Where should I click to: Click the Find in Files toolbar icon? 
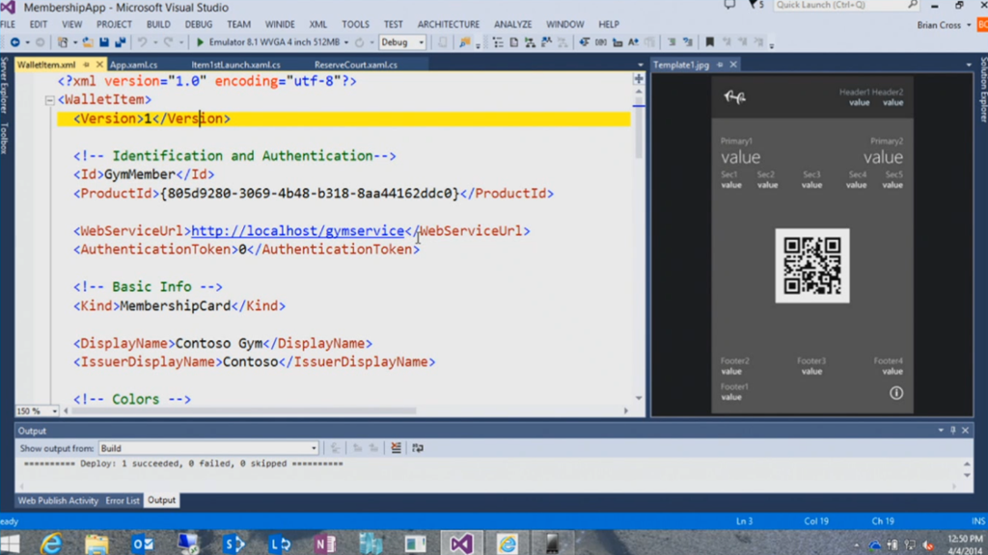465,42
